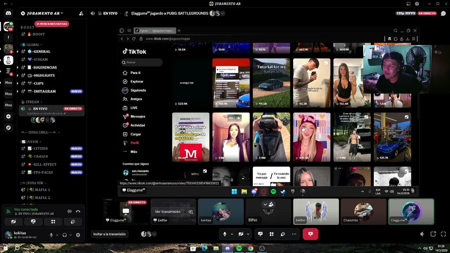
Task: Click Ver transmisión on Lelito's stream
Action: click(167, 212)
